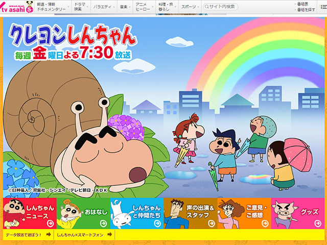Focus the サイト内検索 search field

click(x=220, y=7)
